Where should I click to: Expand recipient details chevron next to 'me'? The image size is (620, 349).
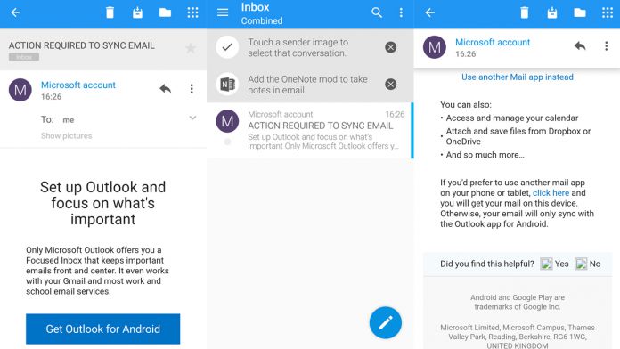(192, 118)
